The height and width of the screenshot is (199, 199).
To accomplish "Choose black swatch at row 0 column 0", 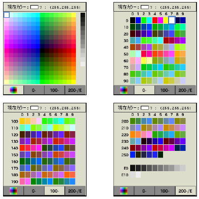I will coord(133,20).
